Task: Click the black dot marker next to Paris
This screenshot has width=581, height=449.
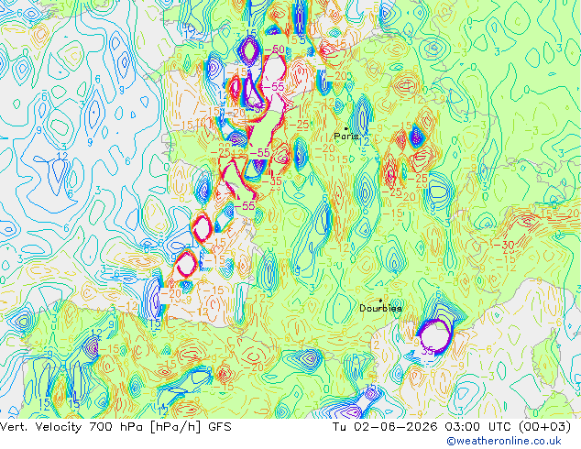Action: (346, 128)
